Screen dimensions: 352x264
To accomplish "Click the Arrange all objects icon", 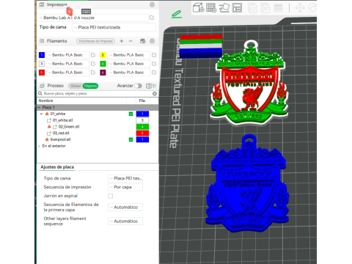I will click(237, 8).
